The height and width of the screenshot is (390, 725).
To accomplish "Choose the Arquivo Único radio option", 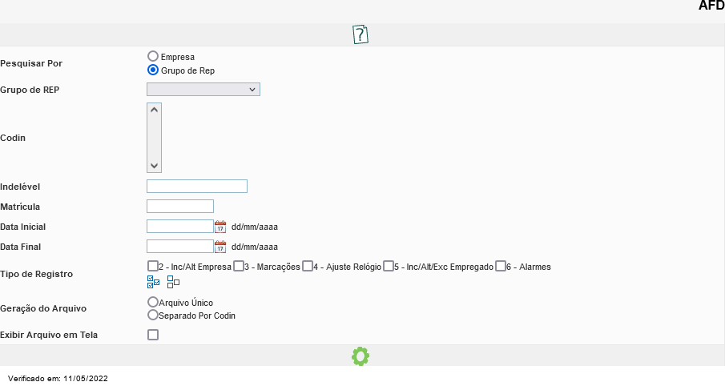I will [x=152, y=302].
